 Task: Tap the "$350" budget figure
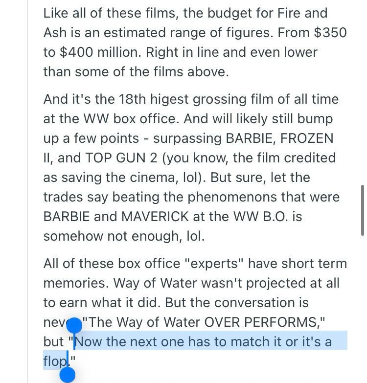click(x=330, y=33)
